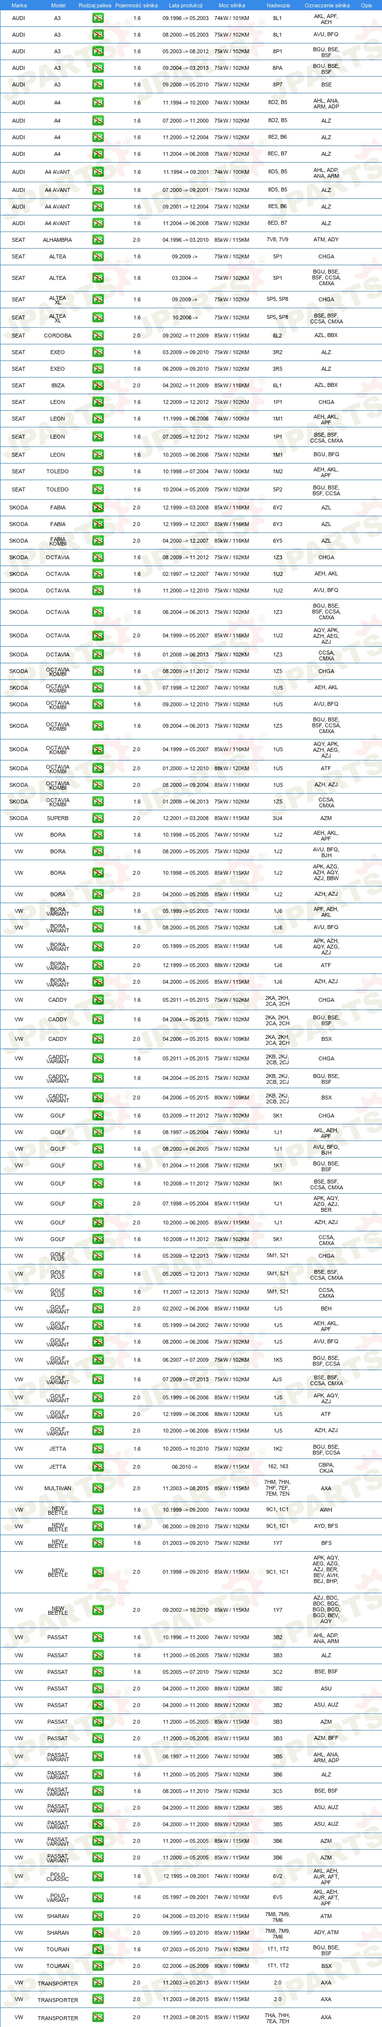The height and width of the screenshot is (2027, 382).
Task: Click the Moc silnika column header
Action: (x=232, y=5)
